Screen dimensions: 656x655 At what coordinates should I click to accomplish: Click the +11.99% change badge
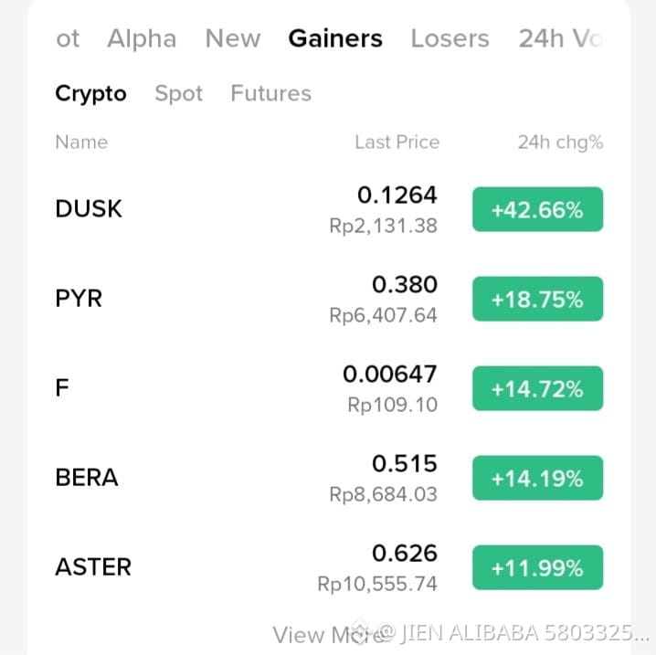537,567
